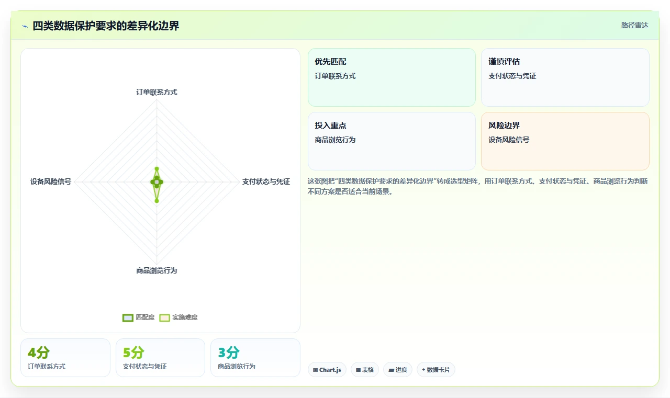Click 商品浏览行为 text in 投入重点 card
Image resolution: width=670 pixels, height=398 pixels.
click(335, 140)
